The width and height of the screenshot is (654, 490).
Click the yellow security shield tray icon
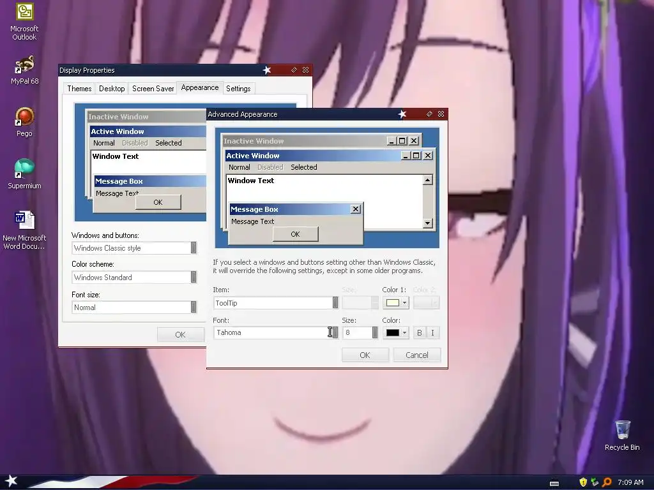pos(583,482)
